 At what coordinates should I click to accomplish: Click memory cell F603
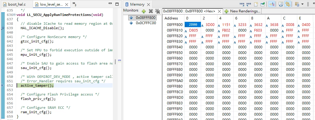click(258, 30)
